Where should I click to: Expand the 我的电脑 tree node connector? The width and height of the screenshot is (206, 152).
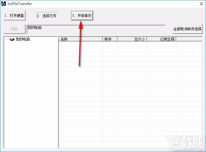[x=7, y=39]
